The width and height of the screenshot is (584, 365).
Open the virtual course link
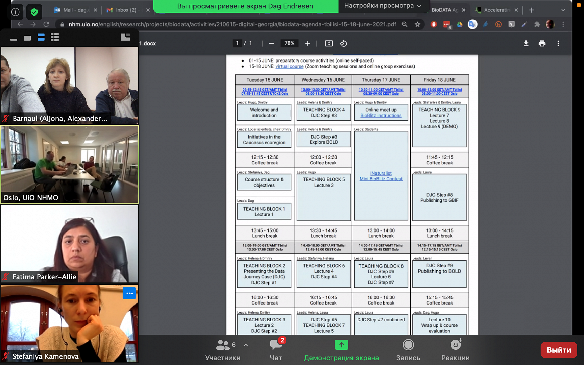289,66
